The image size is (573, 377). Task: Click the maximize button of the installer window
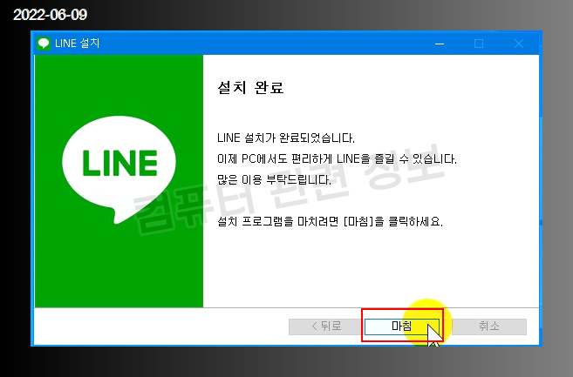[479, 44]
